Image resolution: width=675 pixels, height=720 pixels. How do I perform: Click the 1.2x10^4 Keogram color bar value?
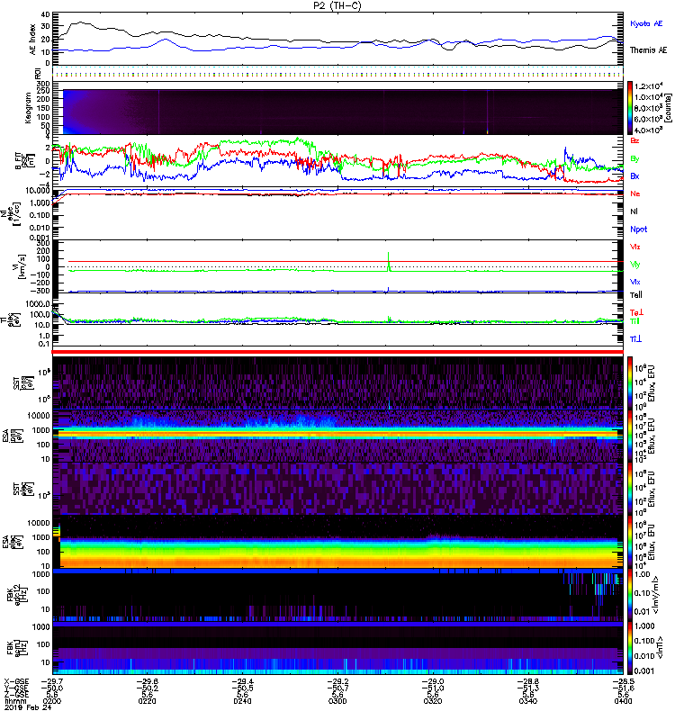[648, 85]
